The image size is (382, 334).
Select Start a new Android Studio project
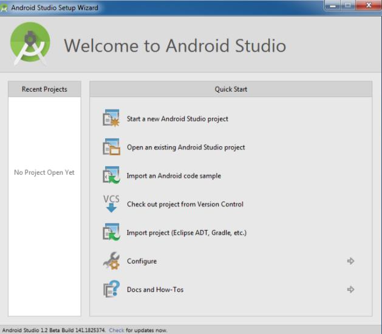tap(177, 119)
